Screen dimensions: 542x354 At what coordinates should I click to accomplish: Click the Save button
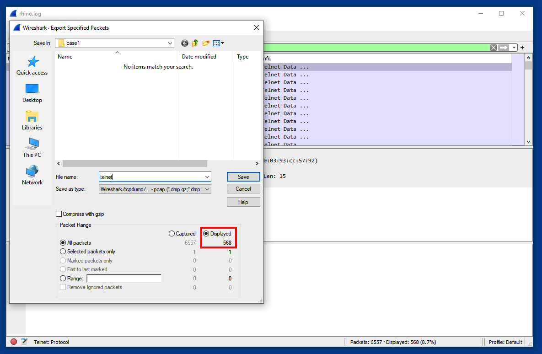coord(243,177)
